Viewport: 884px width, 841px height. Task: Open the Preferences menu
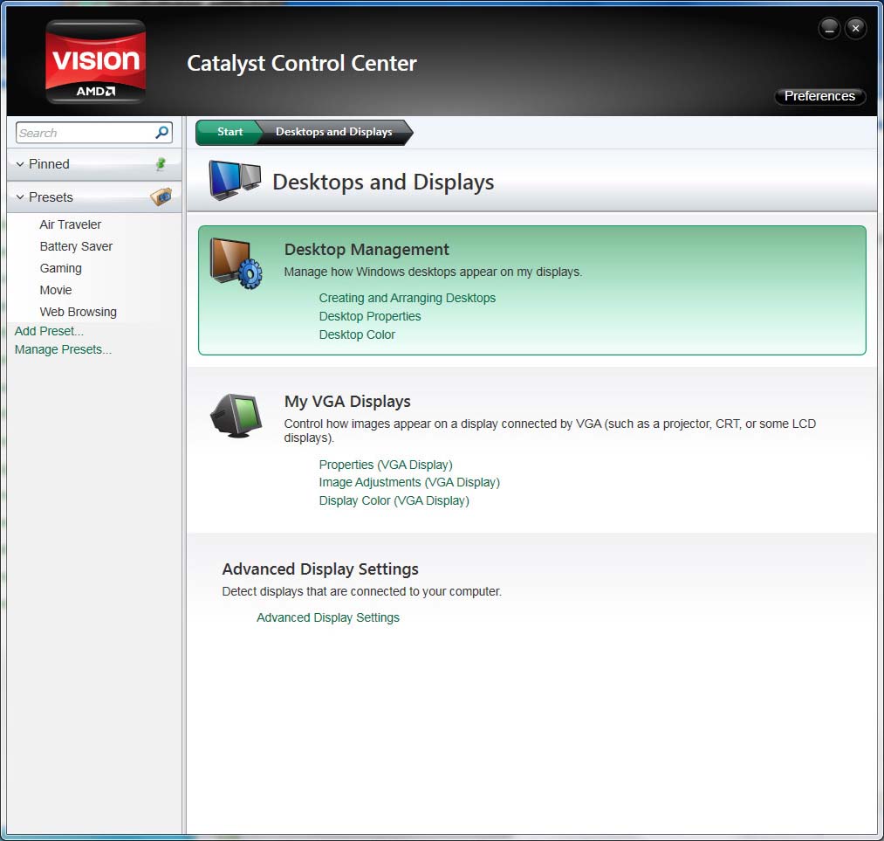pyautogui.click(x=819, y=96)
